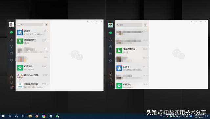Focus search field in left WeChat window
210x119 pixels.
(30, 25)
